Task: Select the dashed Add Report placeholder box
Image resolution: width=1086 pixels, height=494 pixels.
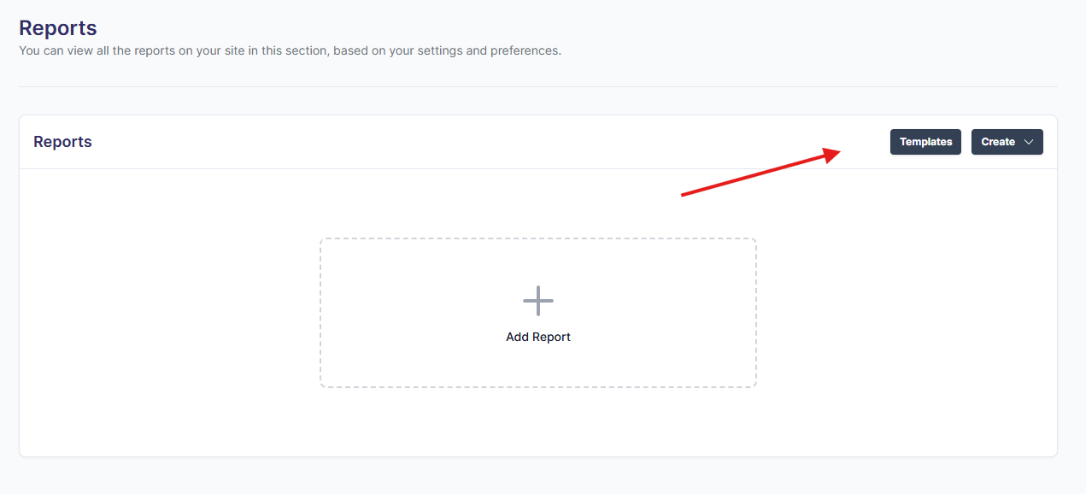Action: coord(538,368)
